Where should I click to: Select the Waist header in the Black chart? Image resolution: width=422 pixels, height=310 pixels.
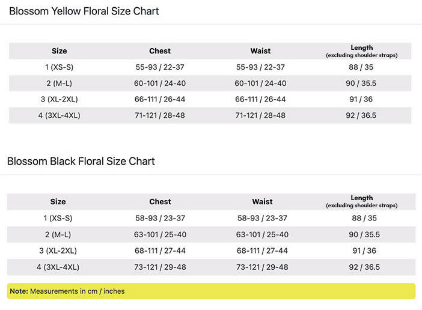pyautogui.click(x=262, y=202)
